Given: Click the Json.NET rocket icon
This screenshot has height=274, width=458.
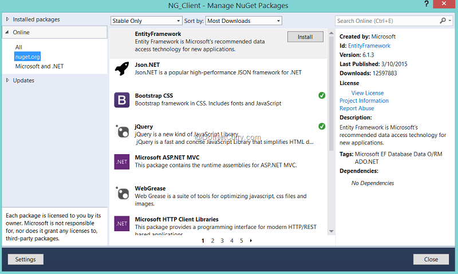Looking at the screenshot, I should [122, 68].
